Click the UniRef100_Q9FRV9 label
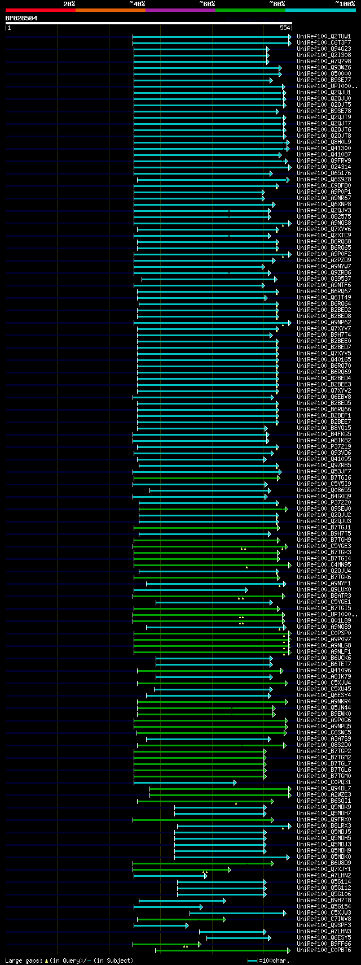 point(324,160)
